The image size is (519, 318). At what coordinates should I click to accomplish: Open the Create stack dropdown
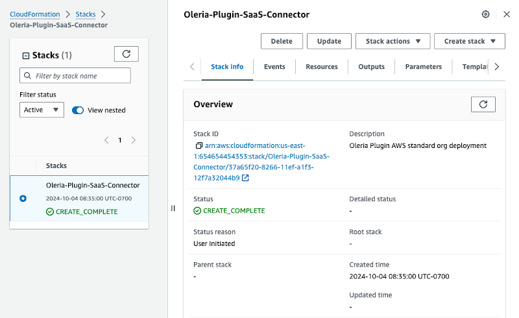[469, 41]
